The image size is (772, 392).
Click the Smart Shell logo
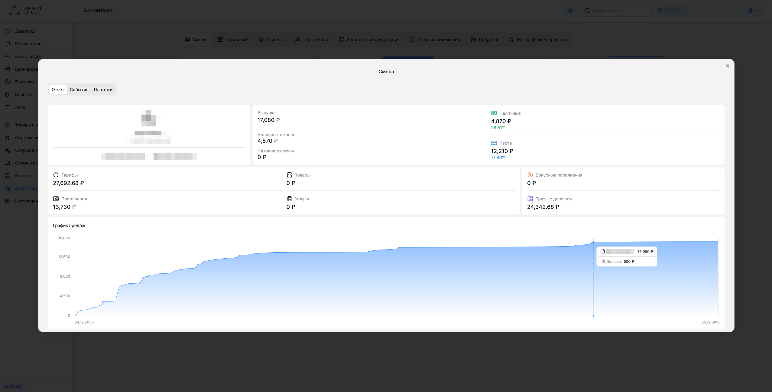25,10
